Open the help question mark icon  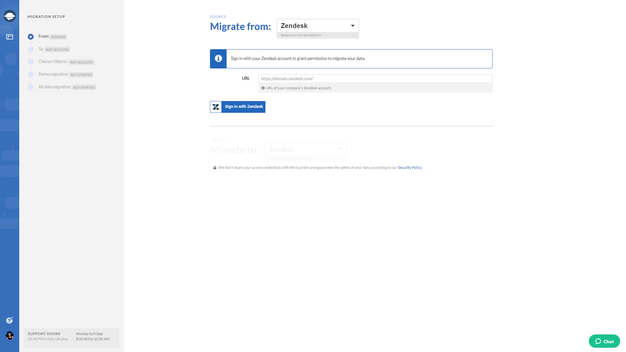9,320
